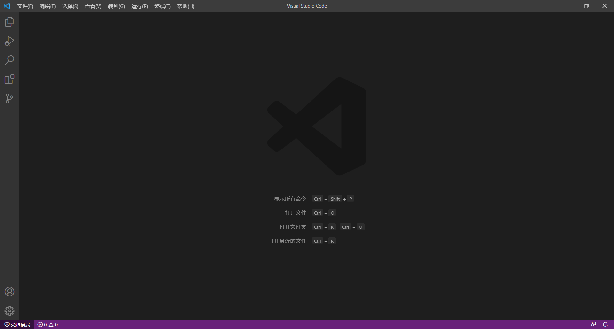Open the Accounts menu icon
The height and width of the screenshot is (329, 614).
10,292
